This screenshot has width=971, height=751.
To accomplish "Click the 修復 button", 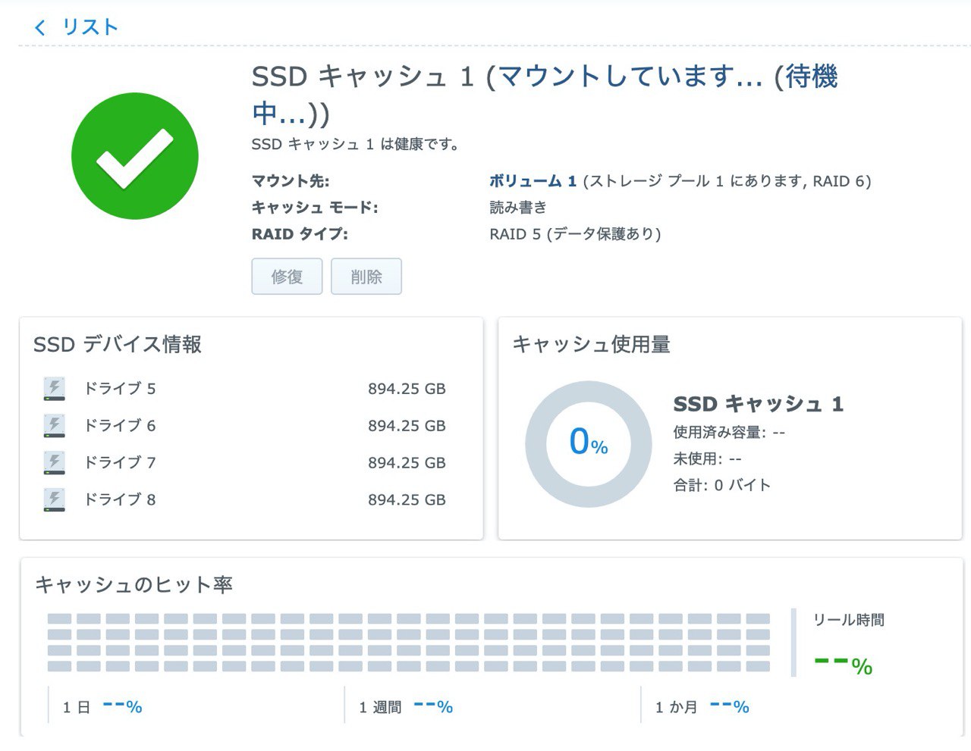I will (287, 277).
